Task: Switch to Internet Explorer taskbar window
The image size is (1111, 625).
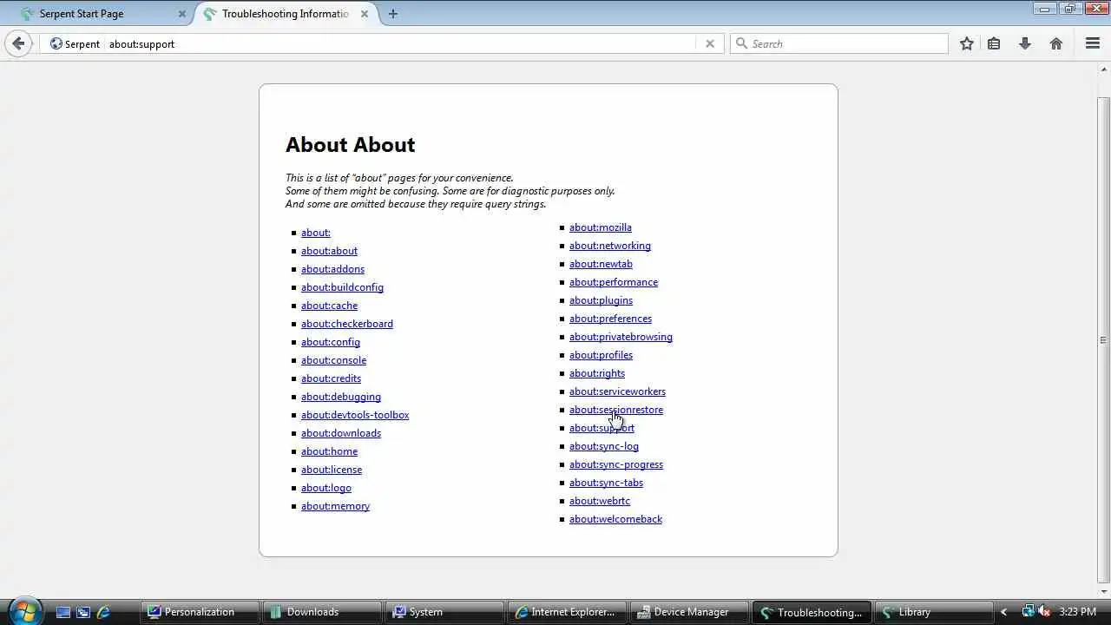Action: (568, 612)
